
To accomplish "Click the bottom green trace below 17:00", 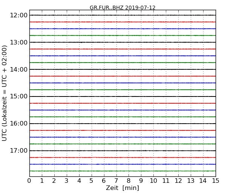I will 122,171.
